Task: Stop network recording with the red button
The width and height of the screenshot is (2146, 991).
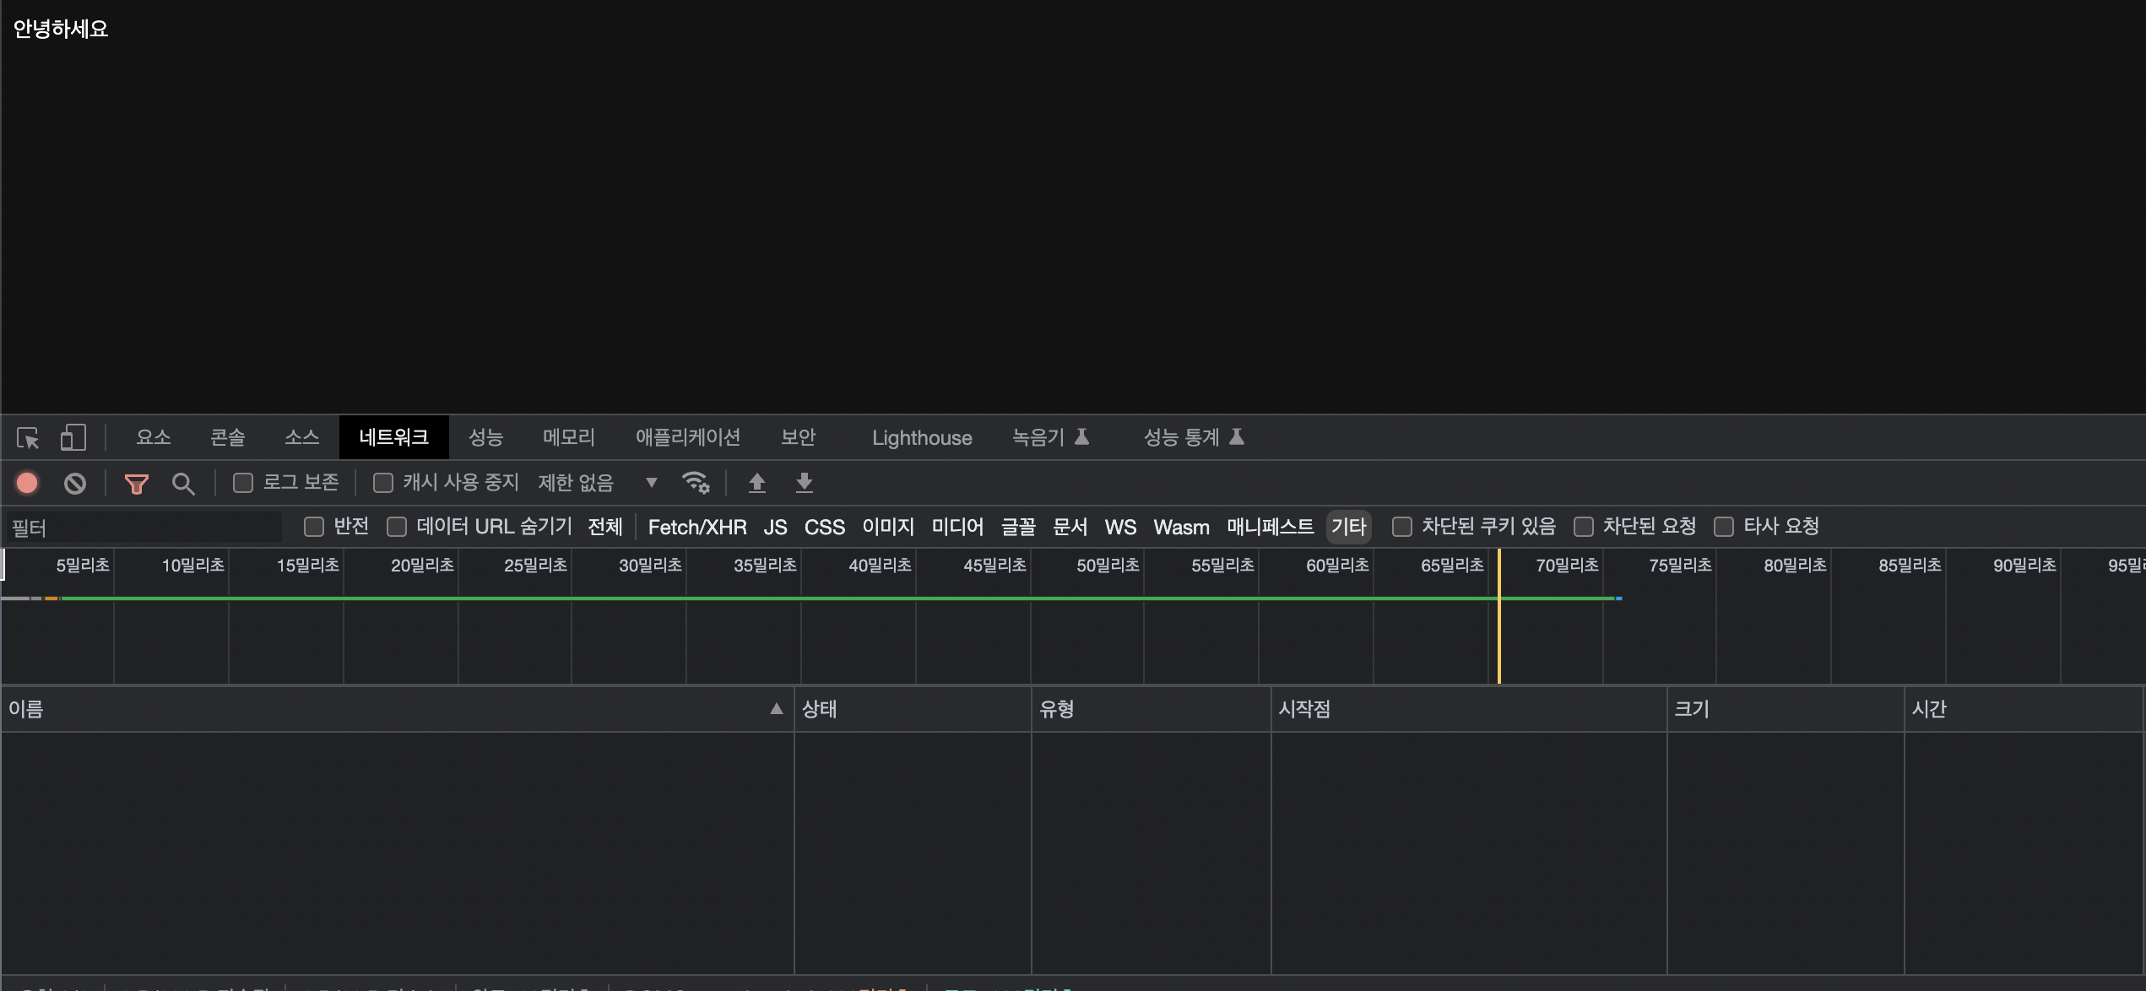Action: pos(27,483)
